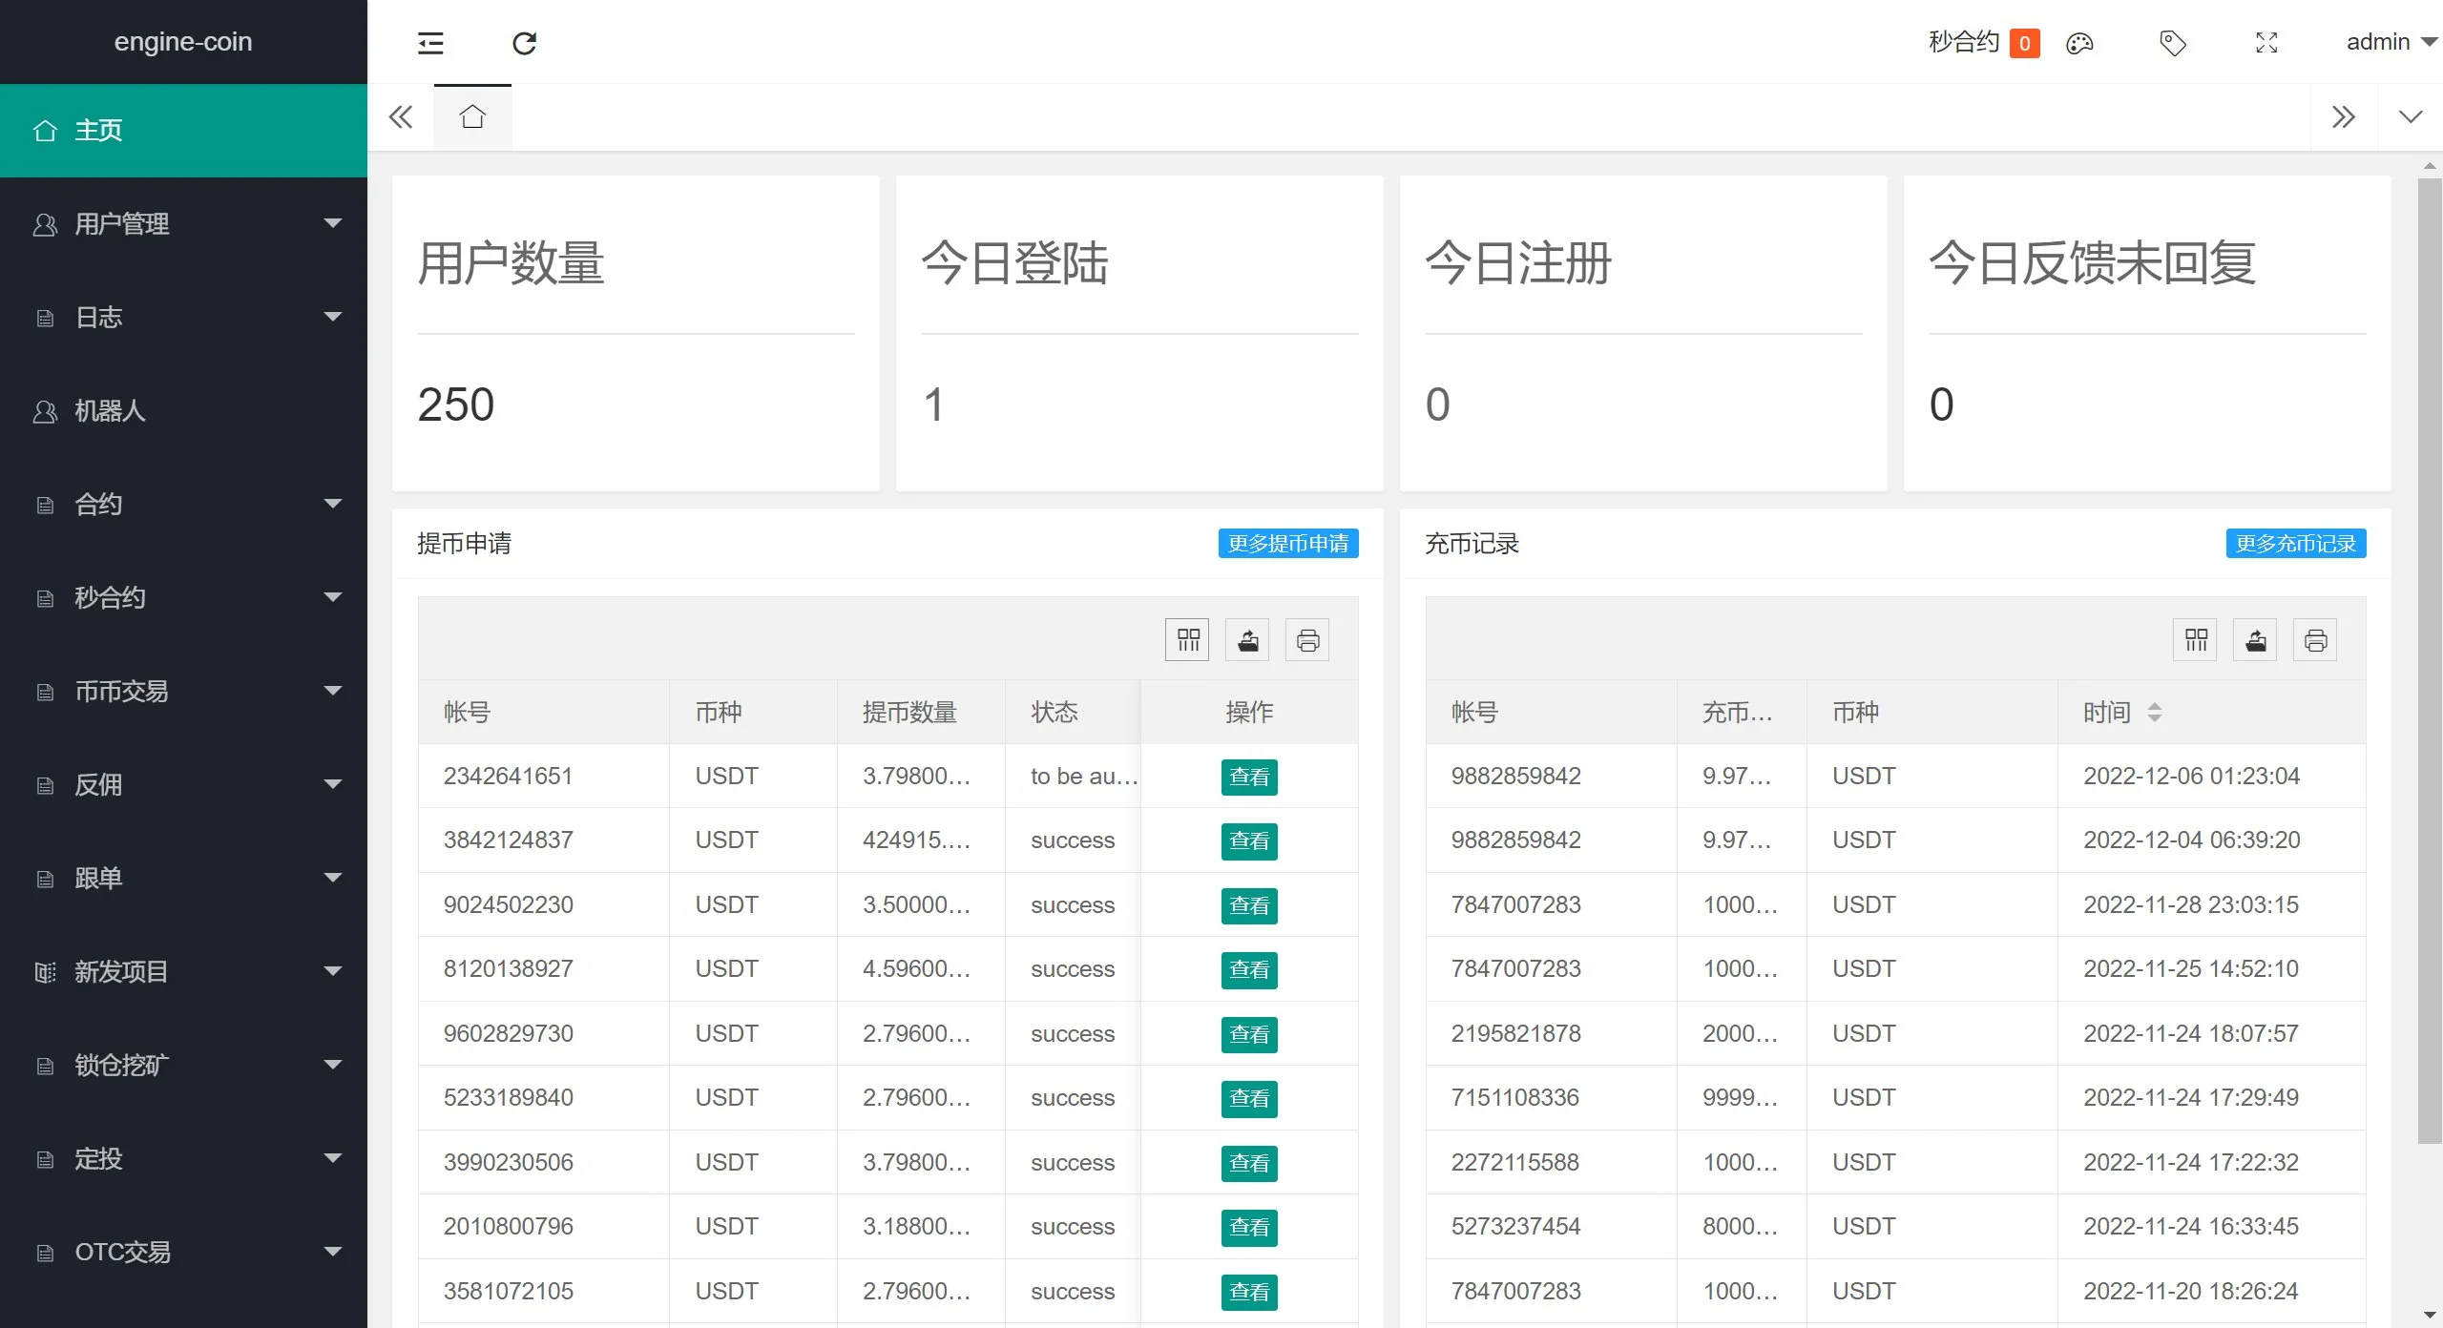Open column filter icon in 提币申请 table

point(1187,640)
